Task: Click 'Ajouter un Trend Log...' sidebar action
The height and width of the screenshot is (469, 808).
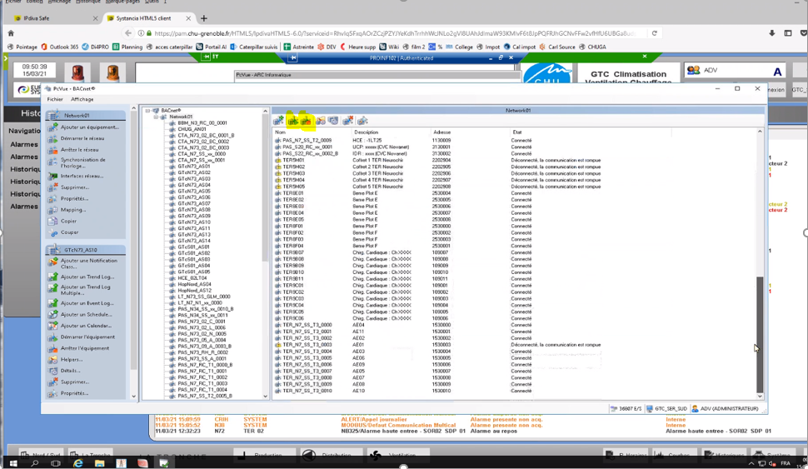Action: click(86, 277)
